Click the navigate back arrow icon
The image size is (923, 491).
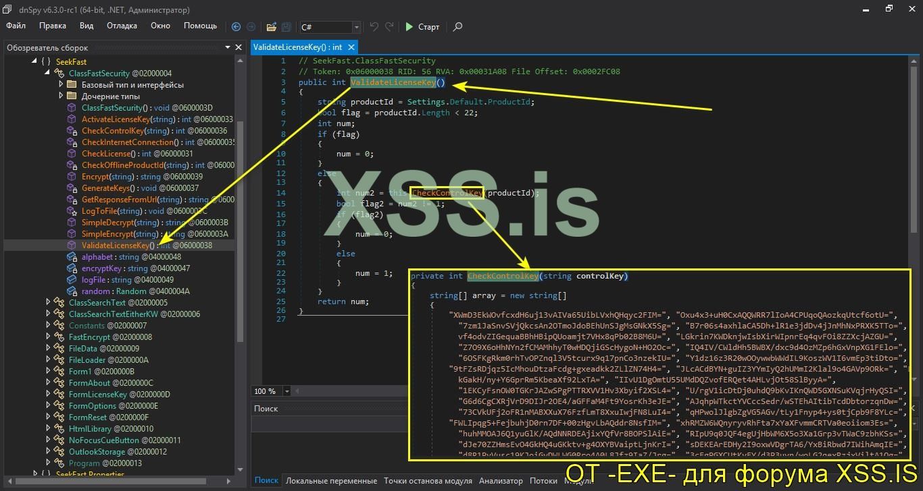pyautogui.click(x=236, y=27)
